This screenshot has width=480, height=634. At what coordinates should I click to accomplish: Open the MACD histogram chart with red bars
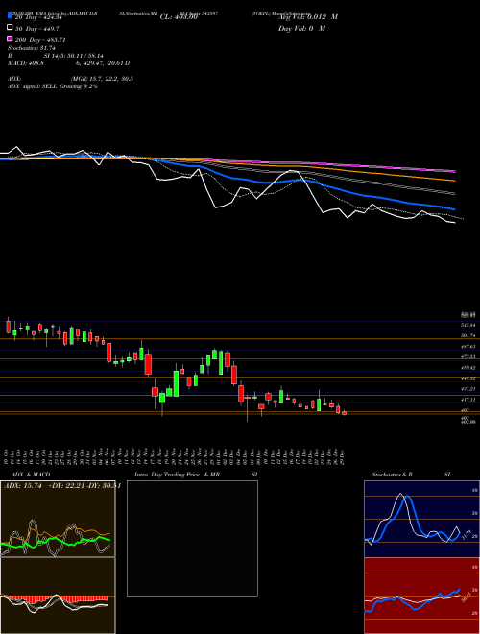coord(58,596)
